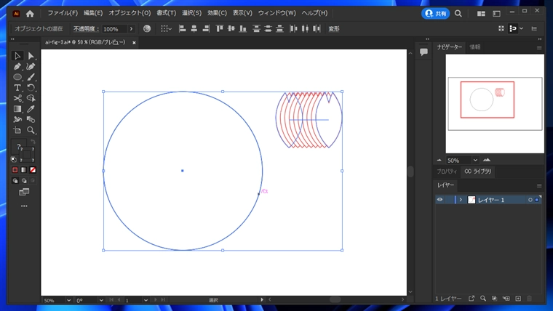Go to Illustrator Home screen
Viewport: 553px width, 311px height.
(x=30, y=13)
